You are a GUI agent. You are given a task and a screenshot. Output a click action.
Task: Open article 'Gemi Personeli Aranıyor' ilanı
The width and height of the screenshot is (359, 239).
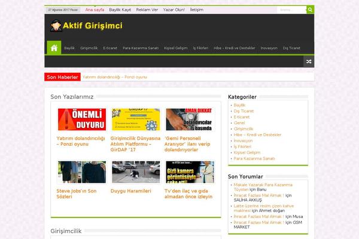click(187, 144)
